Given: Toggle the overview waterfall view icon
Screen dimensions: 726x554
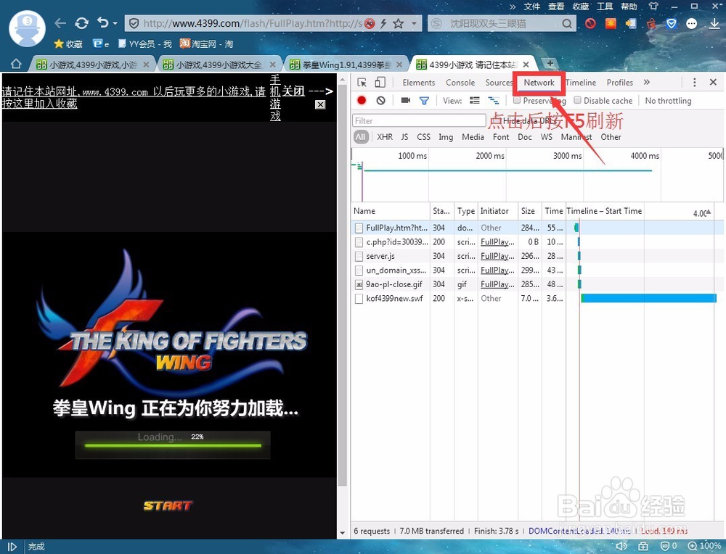Looking at the screenshot, I should point(494,100).
